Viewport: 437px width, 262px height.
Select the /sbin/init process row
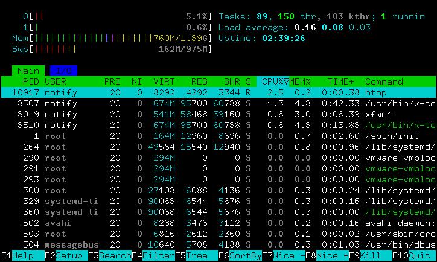(x=218, y=136)
